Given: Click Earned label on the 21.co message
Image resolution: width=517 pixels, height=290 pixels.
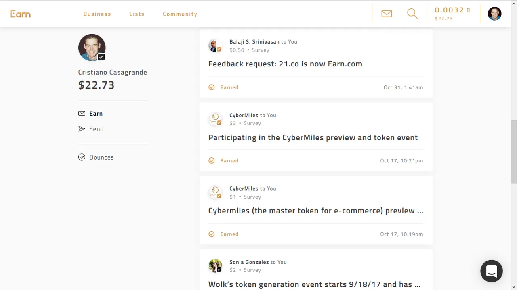Looking at the screenshot, I should coord(229,87).
